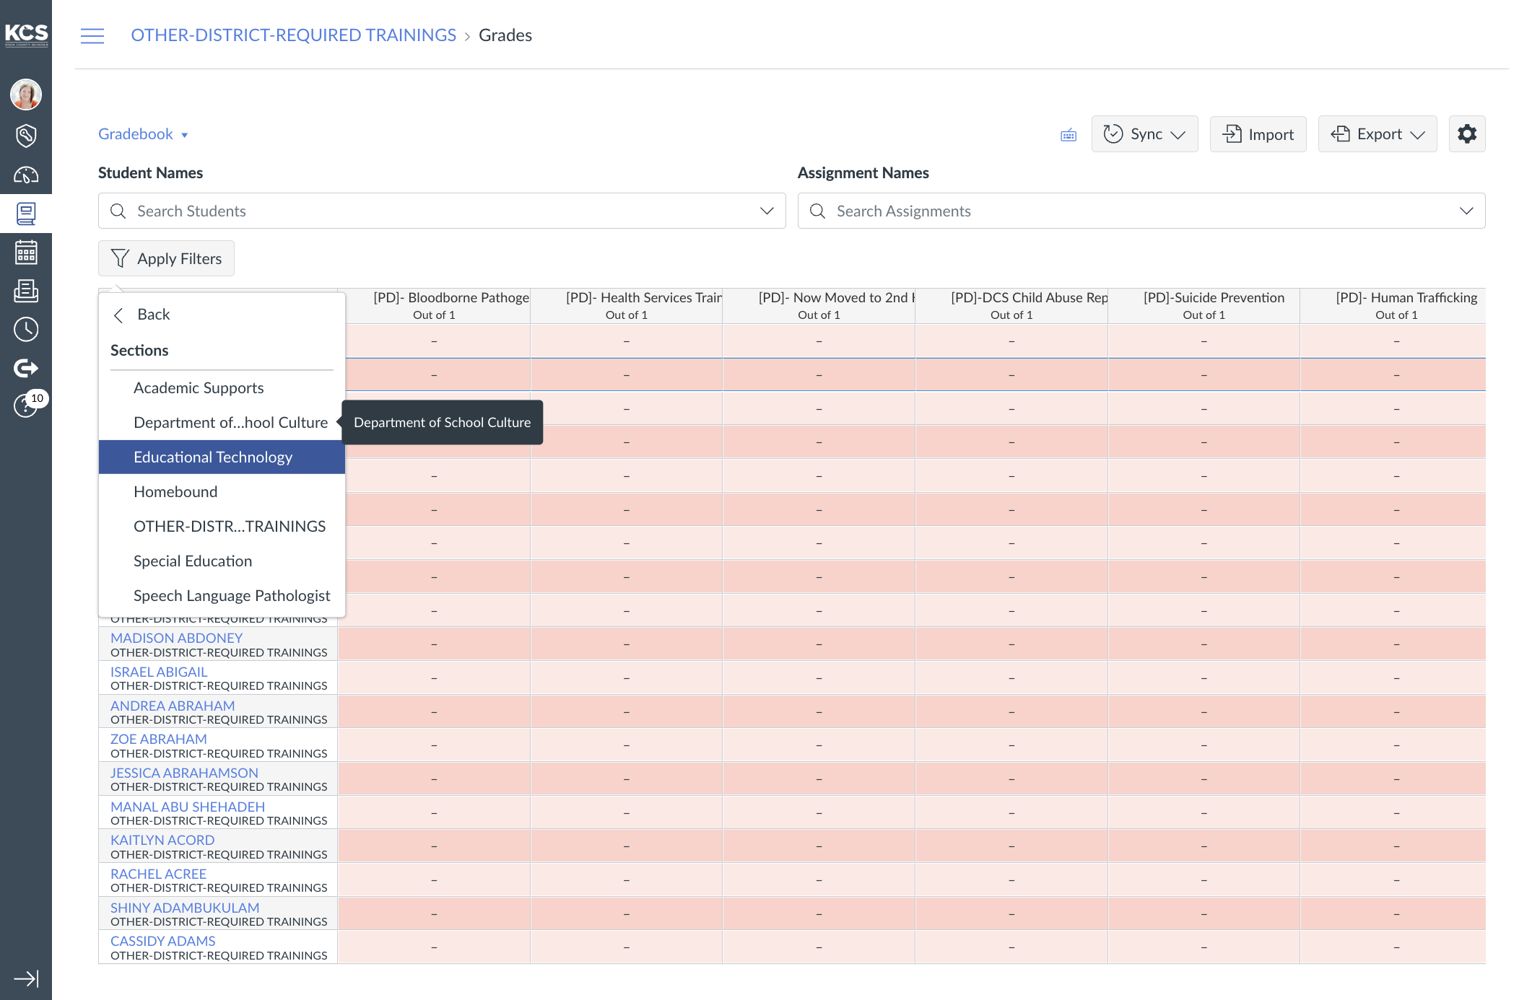
Task: Open student KAITLYN ACORD
Action: point(162,840)
